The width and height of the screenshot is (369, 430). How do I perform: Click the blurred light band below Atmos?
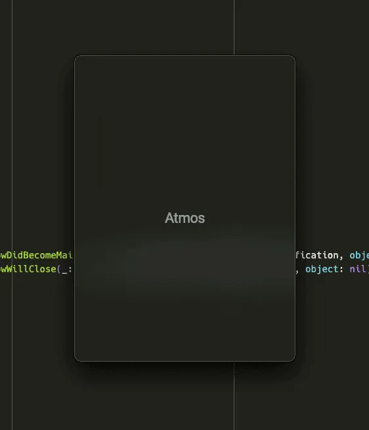pyautogui.click(x=185, y=259)
